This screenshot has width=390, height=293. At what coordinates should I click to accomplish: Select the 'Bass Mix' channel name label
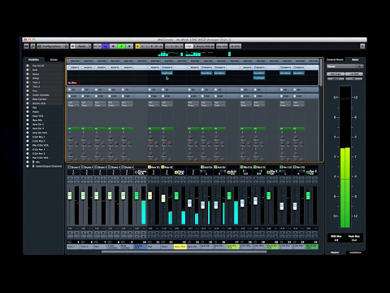(x=193, y=247)
